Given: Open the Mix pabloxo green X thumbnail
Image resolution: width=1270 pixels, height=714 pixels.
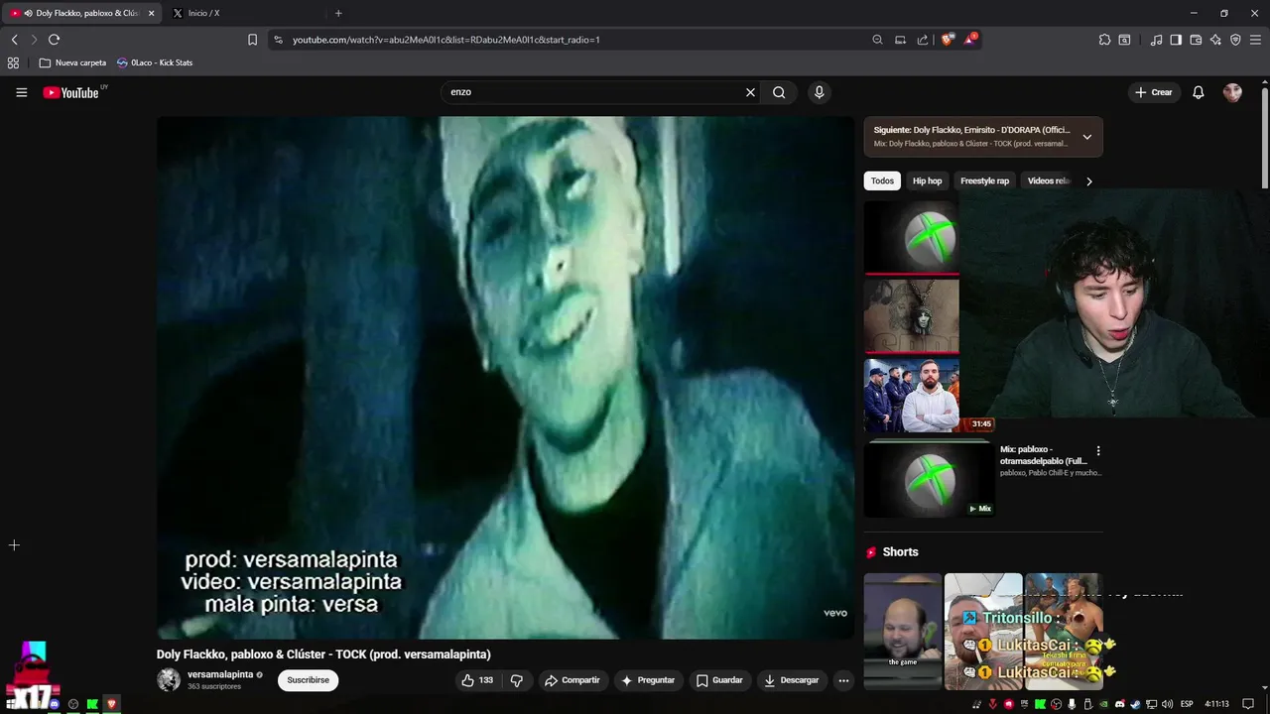Looking at the screenshot, I should click(929, 479).
